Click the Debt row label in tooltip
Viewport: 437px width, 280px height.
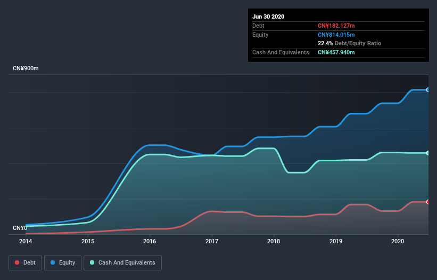tap(258, 26)
